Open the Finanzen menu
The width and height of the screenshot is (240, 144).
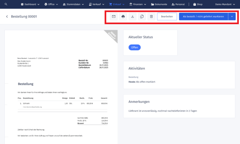(x=139, y=4)
